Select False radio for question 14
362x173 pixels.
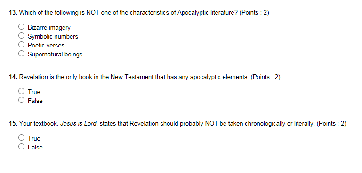(21, 100)
